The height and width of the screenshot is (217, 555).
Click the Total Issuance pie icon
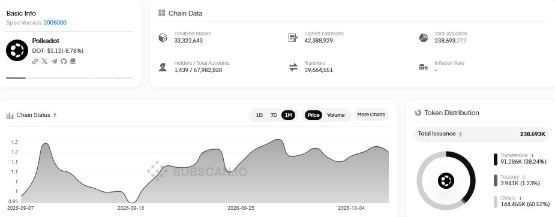[424, 37]
